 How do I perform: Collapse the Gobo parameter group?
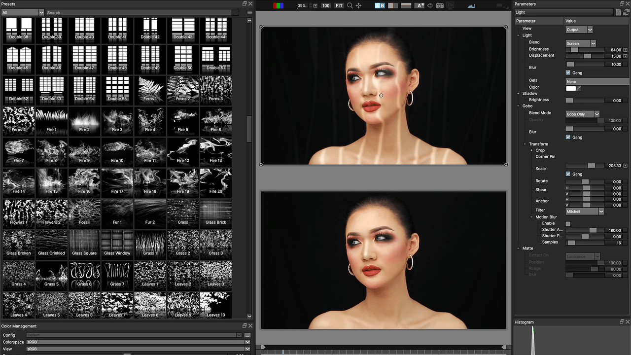(519, 106)
